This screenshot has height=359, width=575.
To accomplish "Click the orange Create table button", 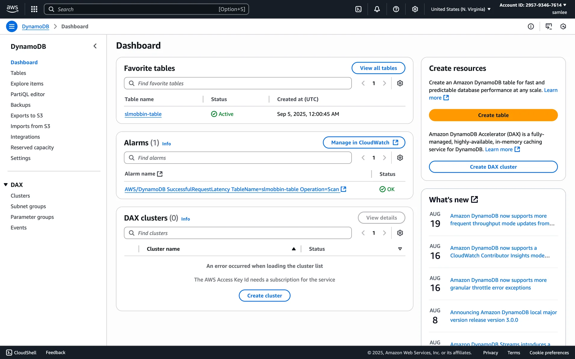I will (x=493, y=115).
